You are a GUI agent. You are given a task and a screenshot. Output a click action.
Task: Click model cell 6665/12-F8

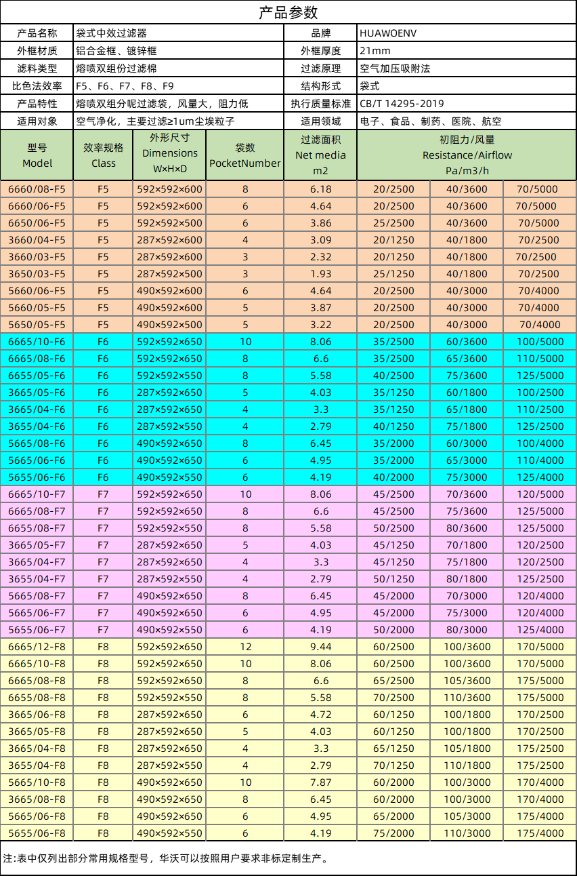[x=37, y=647]
